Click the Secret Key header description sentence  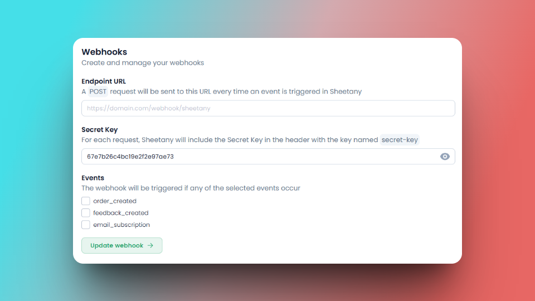pyautogui.click(x=230, y=140)
